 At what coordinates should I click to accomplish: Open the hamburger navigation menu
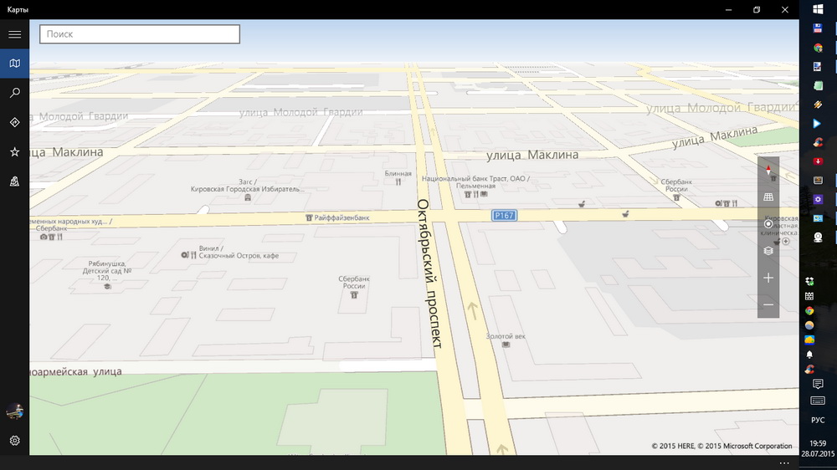(14, 34)
